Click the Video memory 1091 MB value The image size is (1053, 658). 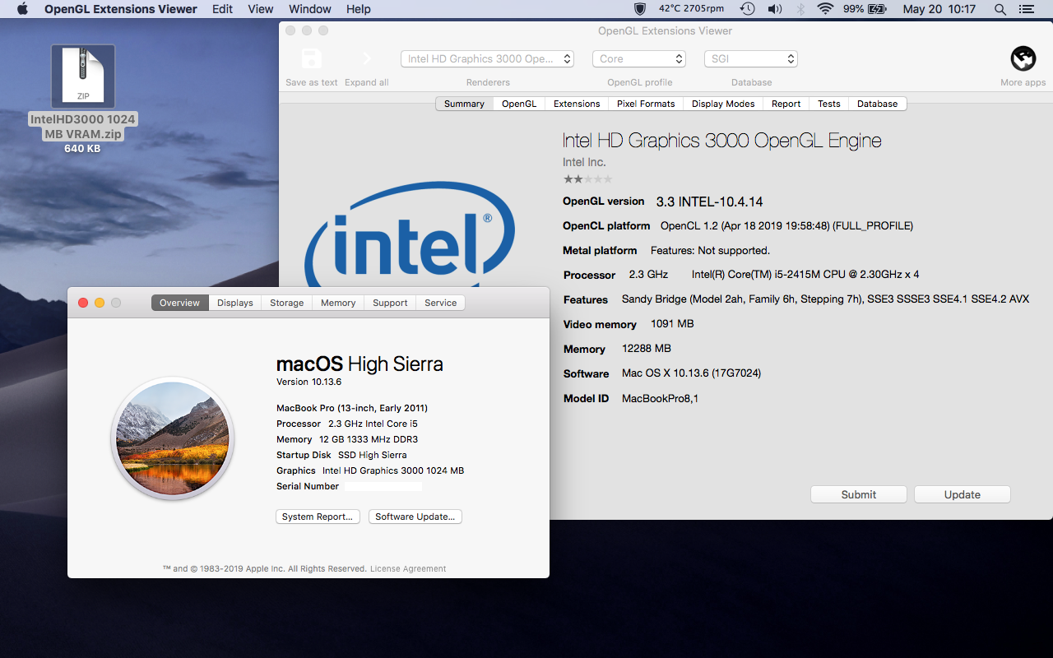point(672,324)
